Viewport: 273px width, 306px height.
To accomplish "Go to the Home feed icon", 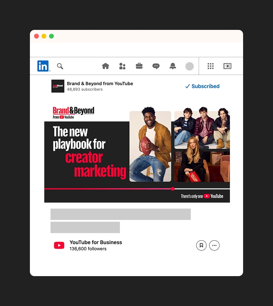I will pyautogui.click(x=106, y=66).
